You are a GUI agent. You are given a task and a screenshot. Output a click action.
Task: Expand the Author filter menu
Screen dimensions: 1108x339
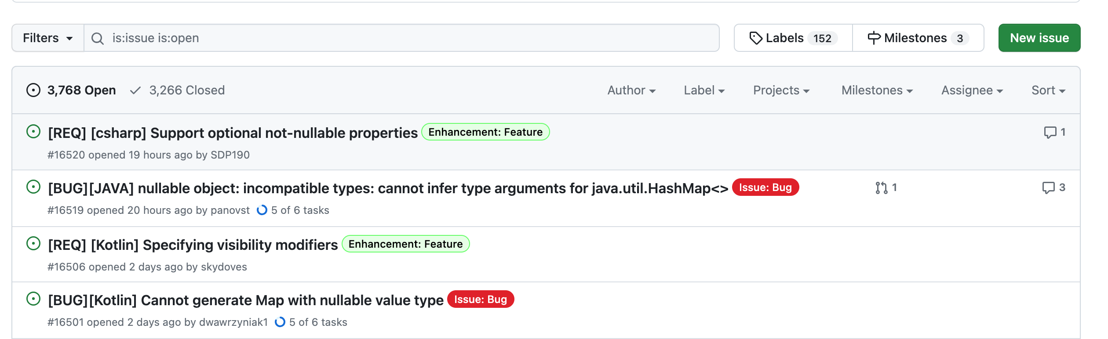(631, 90)
